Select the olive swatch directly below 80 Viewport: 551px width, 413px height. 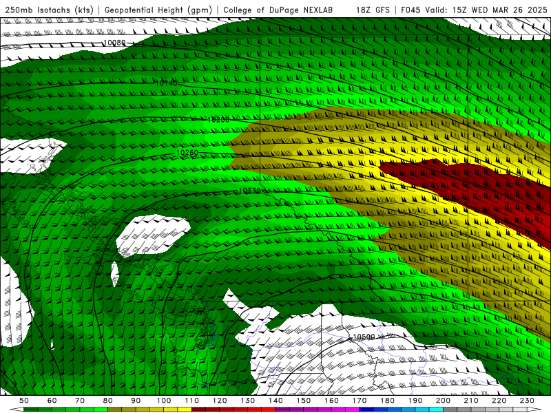(115, 410)
